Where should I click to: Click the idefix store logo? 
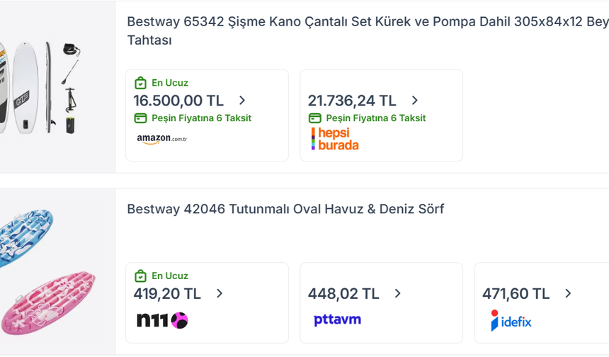pyautogui.click(x=511, y=320)
